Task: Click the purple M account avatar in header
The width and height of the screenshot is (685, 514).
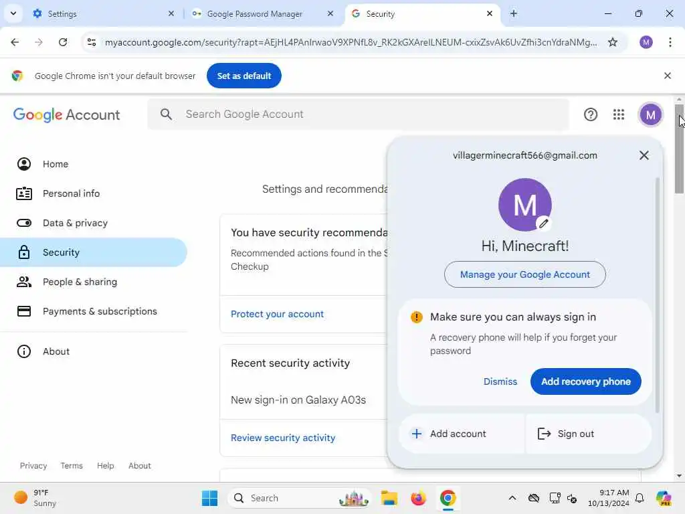Action: (x=650, y=114)
